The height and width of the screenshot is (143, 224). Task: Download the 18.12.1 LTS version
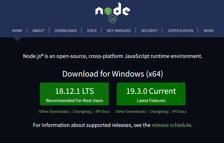coord(74,94)
